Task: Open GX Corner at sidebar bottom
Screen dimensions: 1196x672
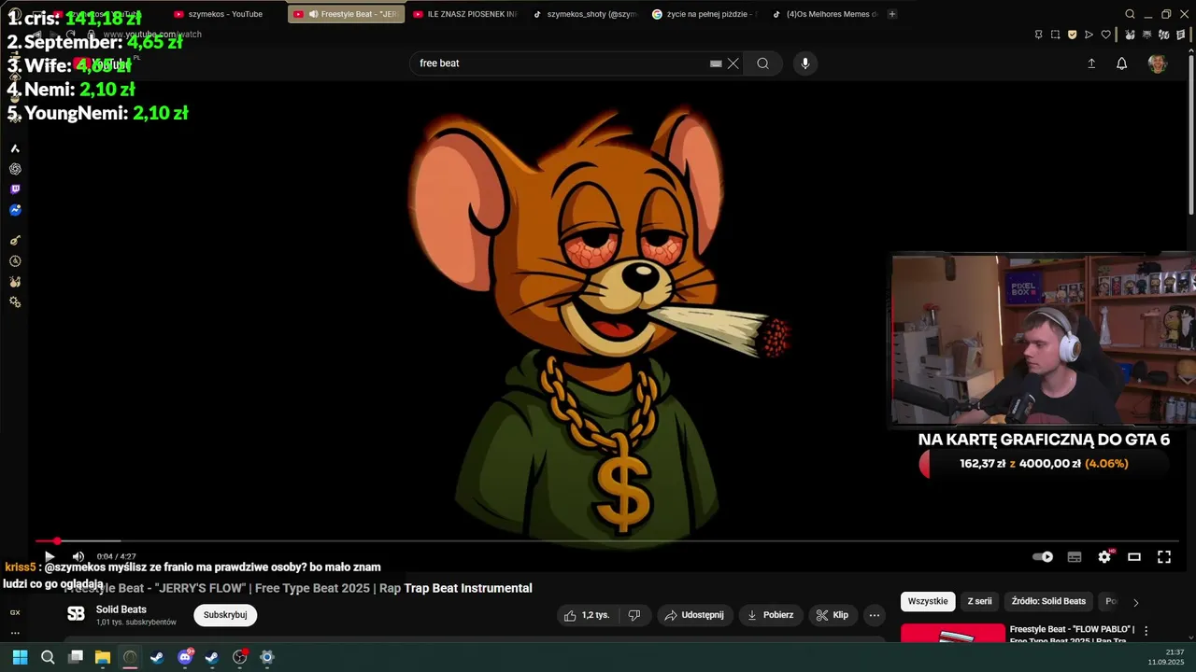Action: coord(15,612)
